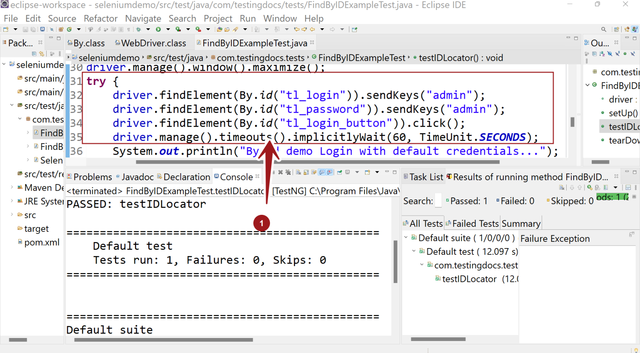
Task: Run the program using the green Run icon
Action: coord(158,29)
